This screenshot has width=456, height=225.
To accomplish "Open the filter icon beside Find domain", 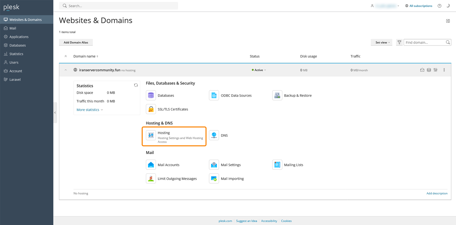I will [399, 42].
